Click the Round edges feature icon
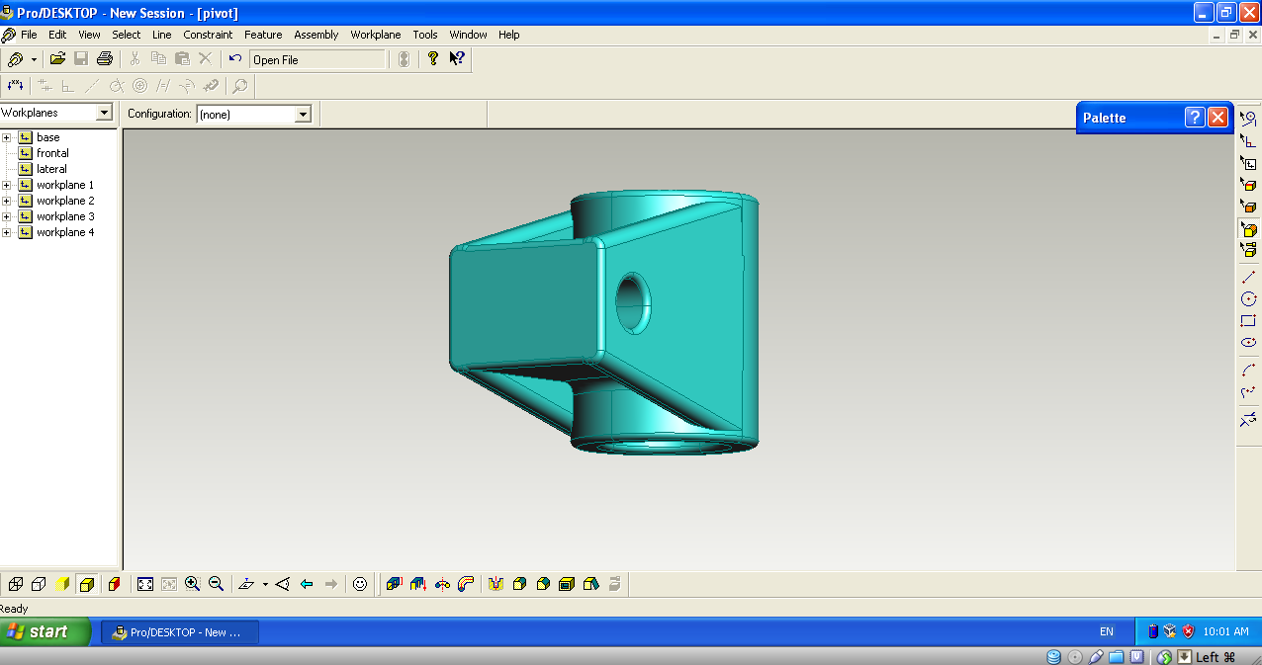This screenshot has height=665, width=1262. point(520,584)
